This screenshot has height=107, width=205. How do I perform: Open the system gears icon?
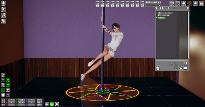tap(4, 21)
